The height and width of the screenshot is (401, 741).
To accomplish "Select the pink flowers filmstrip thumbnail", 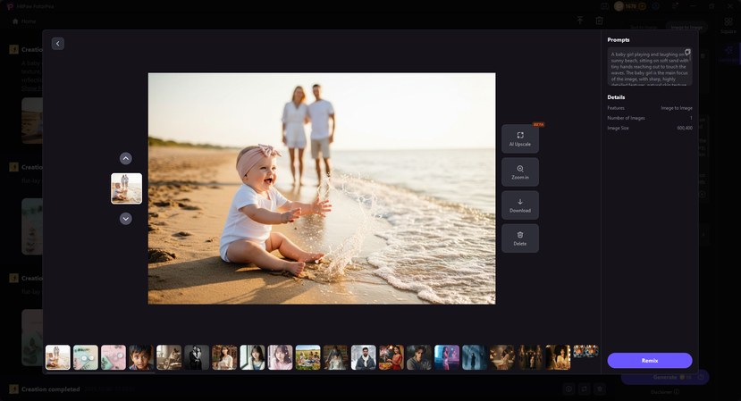I will click(114, 357).
